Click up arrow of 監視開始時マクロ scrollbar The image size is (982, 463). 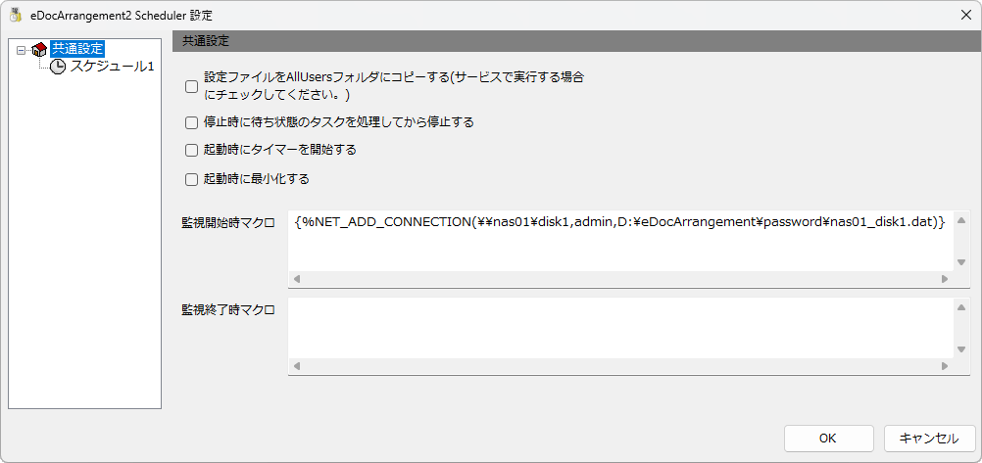tap(961, 220)
